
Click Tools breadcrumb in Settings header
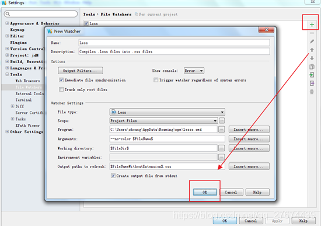coord(89,15)
